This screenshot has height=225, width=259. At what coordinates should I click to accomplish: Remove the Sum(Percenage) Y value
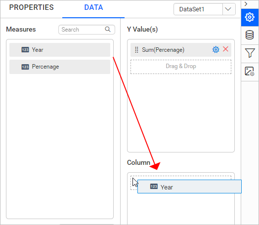(x=225, y=49)
